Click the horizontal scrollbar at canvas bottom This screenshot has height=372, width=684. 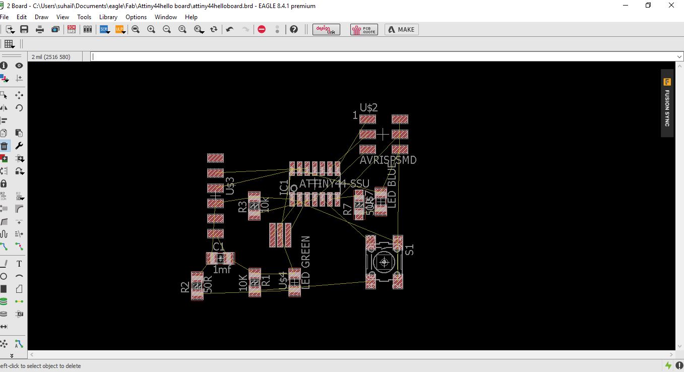click(352, 355)
